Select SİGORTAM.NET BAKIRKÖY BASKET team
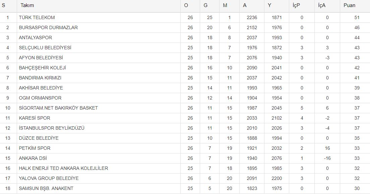The height and width of the screenshot is (194, 370). [x=58, y=108]
